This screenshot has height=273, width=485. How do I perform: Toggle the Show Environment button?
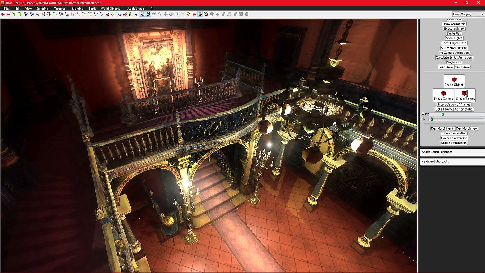point(454,48)
